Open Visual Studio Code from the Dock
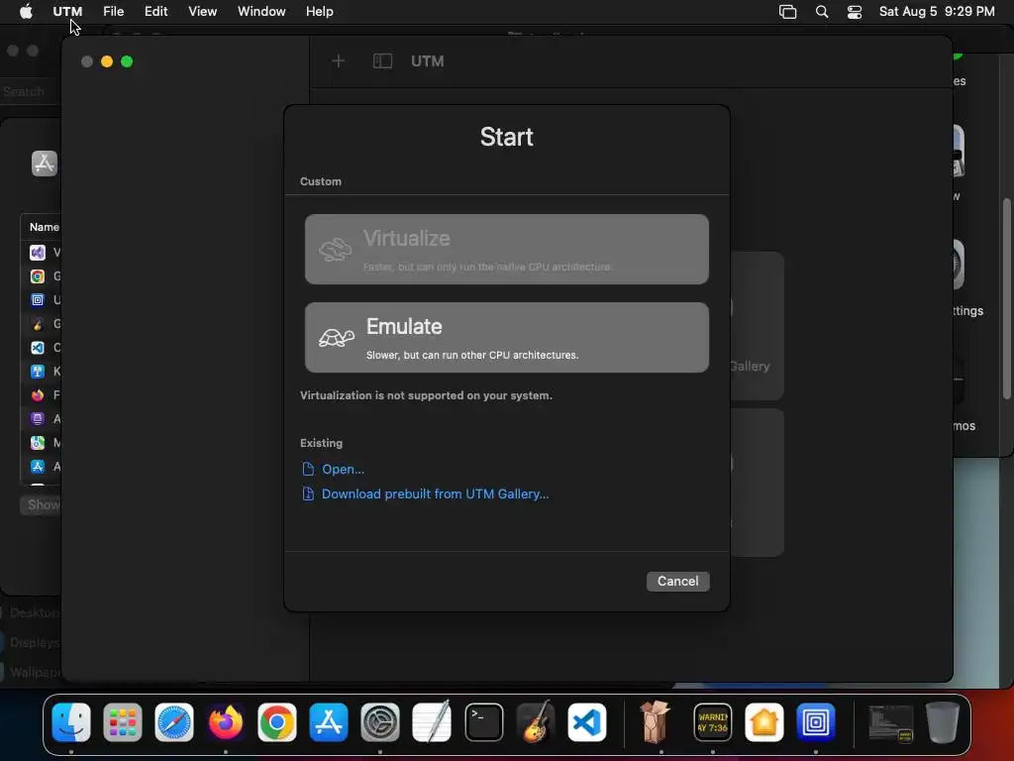 [587, 722]
